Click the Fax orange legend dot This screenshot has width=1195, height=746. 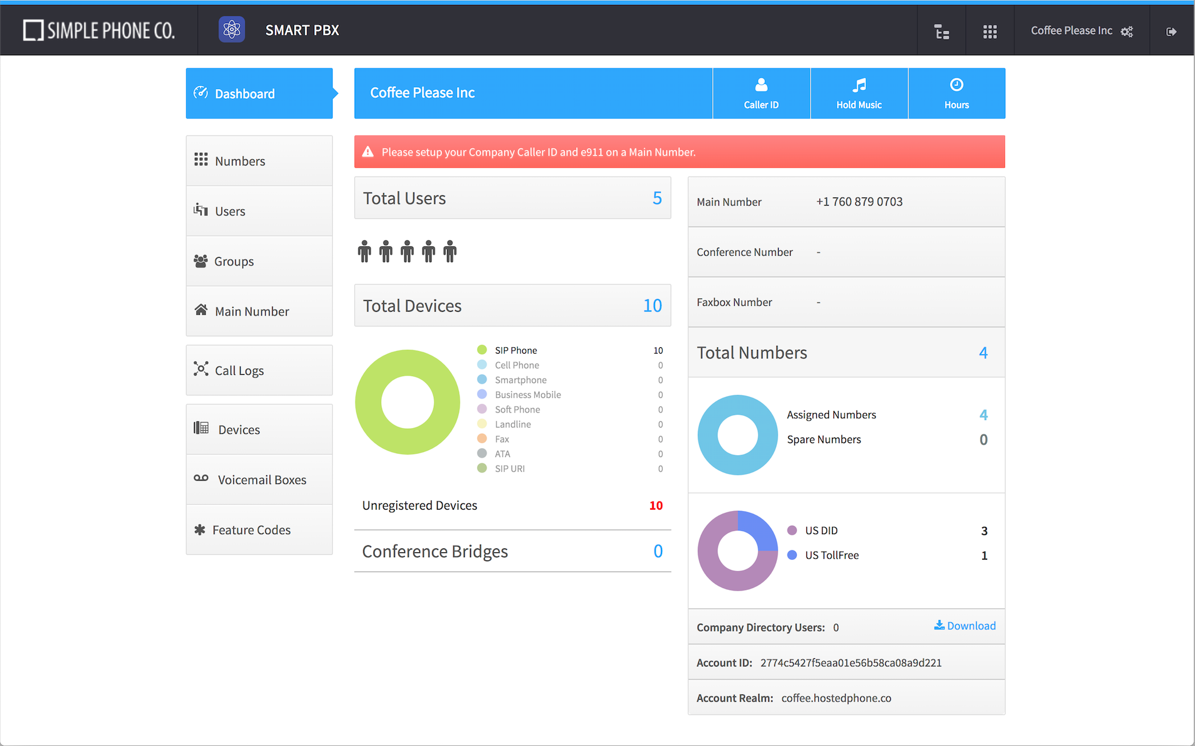pos(482,439)
